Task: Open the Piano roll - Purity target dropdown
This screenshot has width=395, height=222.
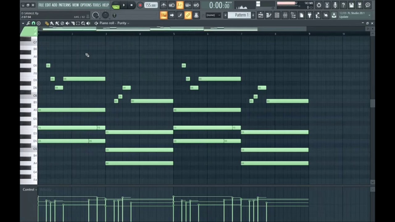Action: point(114,23)
